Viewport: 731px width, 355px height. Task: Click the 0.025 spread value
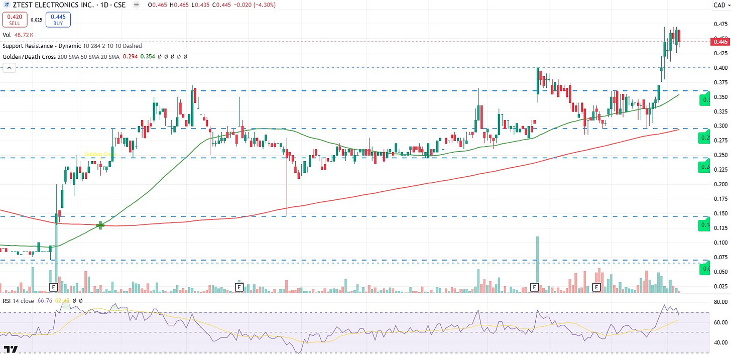[36, 20]
